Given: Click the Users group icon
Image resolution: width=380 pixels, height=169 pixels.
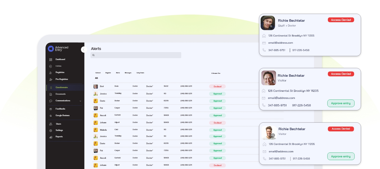Looking at the screenshot, I should coord(51,124).
